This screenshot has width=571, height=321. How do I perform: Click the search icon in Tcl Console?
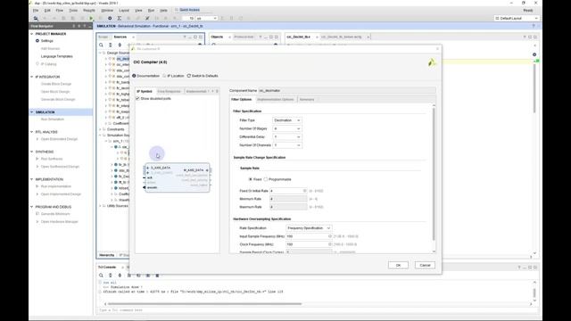[101, 276]
